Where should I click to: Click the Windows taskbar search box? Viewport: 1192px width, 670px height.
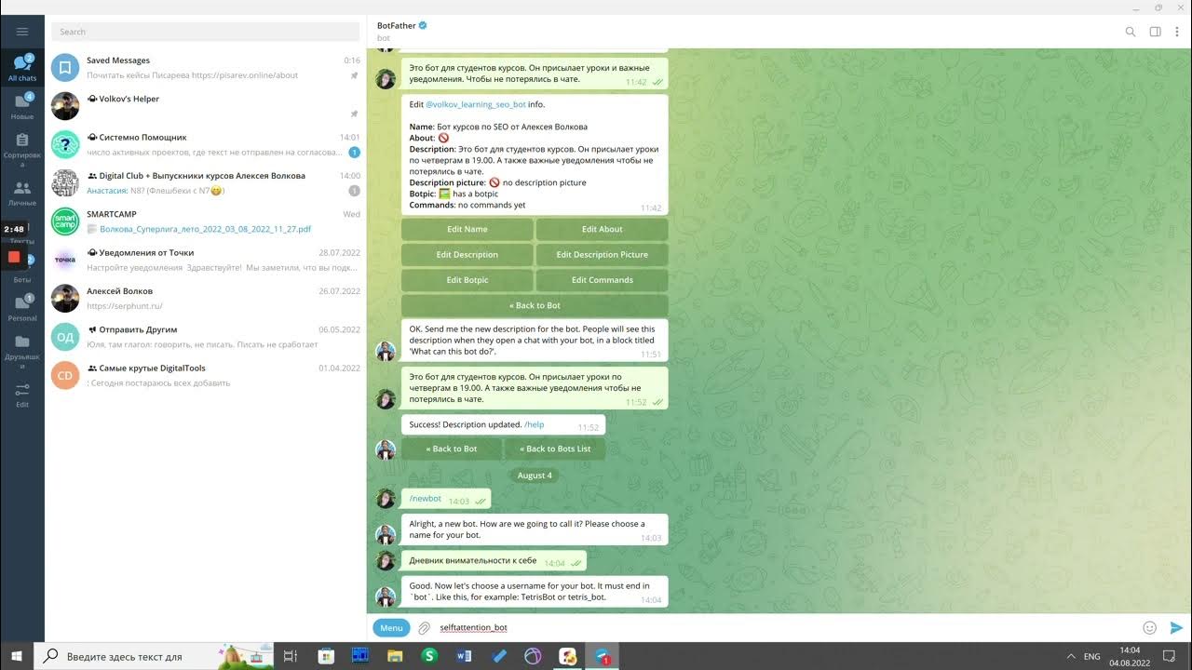click(x=154, y=656)
